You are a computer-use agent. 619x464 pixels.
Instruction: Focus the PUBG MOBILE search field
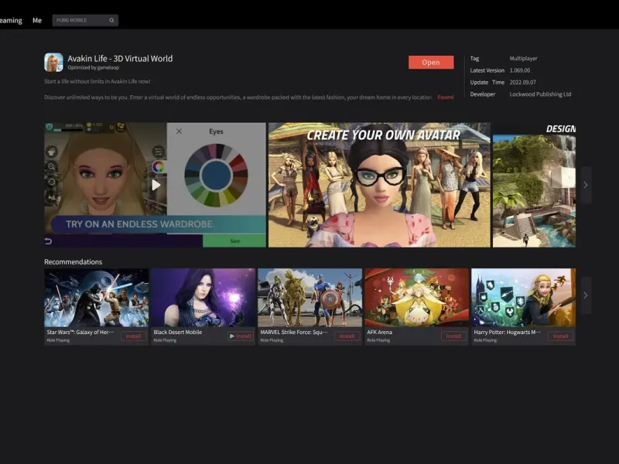tap(85, 20)
